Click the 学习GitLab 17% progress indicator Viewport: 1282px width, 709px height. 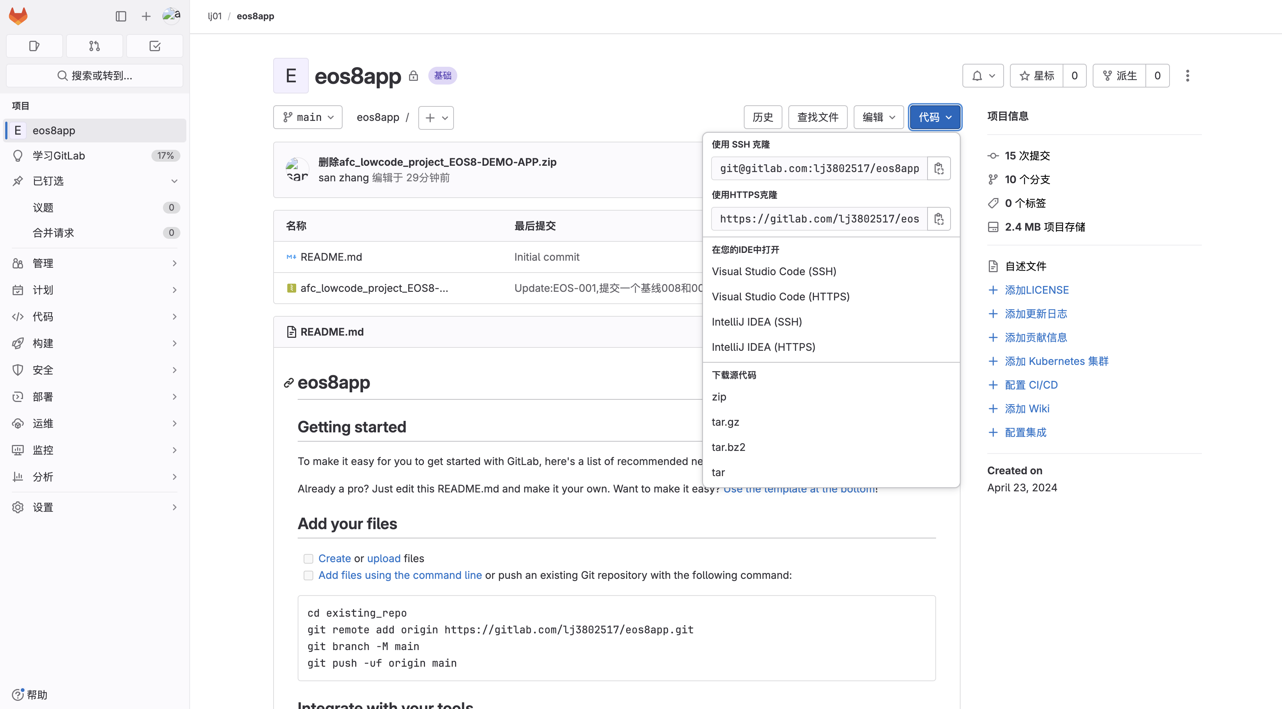tap(165, 155)
